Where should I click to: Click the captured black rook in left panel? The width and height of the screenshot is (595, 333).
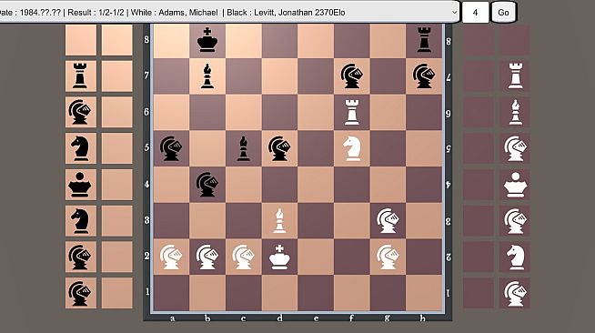pos(80,76)
